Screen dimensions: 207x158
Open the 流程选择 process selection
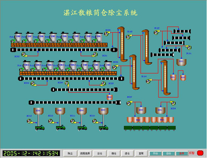(x=85, y=153)
